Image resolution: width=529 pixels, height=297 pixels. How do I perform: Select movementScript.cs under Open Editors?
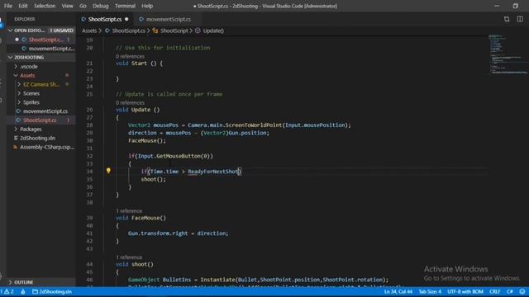51,49
